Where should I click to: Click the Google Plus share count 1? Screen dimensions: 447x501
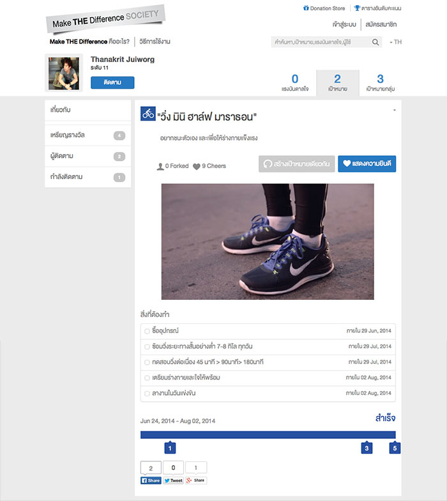point(196,468)
